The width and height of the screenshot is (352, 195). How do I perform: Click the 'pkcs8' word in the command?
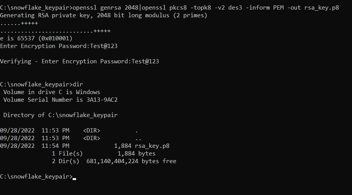(x=171, y=8)
